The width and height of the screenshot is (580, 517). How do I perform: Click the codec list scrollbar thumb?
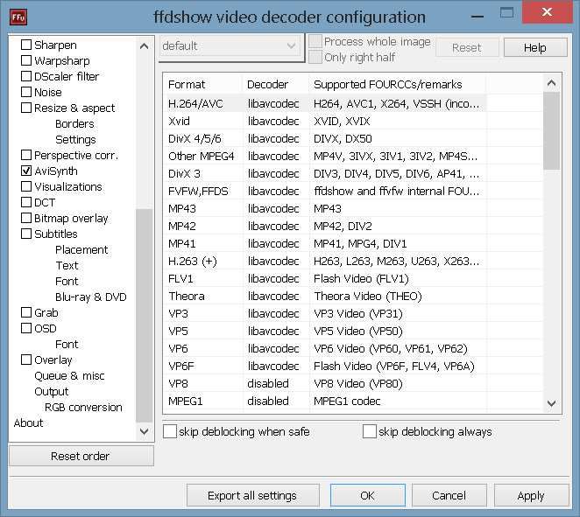[551, 131]
